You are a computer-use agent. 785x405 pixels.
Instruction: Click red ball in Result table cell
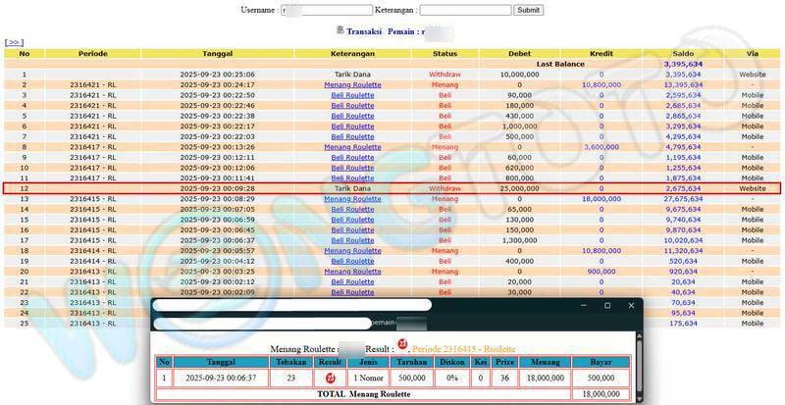[x=331, y=377]
